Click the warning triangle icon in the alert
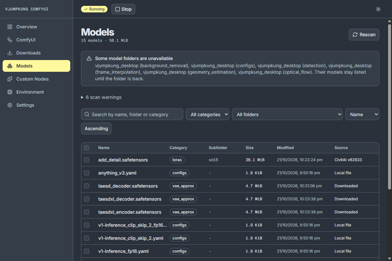 tap(89, 59)
